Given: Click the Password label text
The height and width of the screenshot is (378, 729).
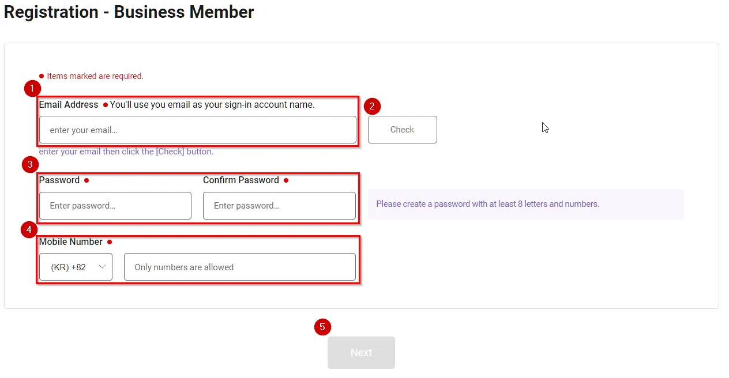Looking at the screenshot, I should pos(59,180).
